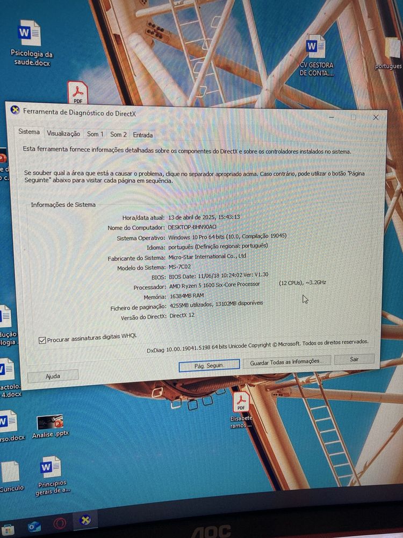Click the DirectX 12 version value
This screenshot has height=538, width=403.
click(182, 315)
